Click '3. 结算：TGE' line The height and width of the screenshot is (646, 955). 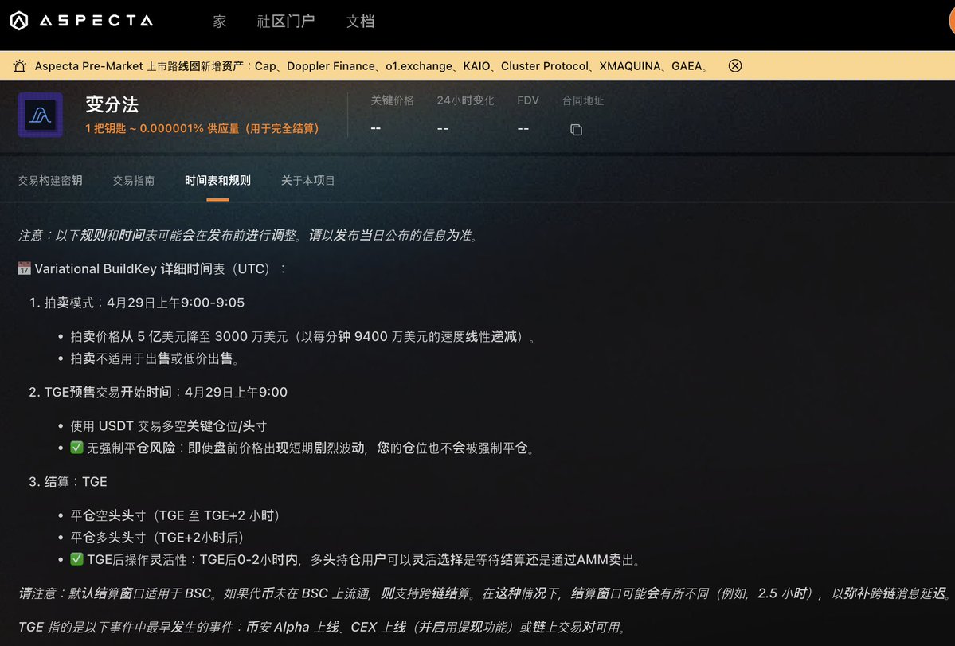click(x=68, y=482)
